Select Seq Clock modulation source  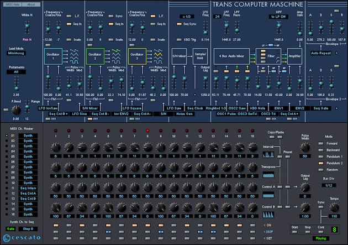[195, 108]
